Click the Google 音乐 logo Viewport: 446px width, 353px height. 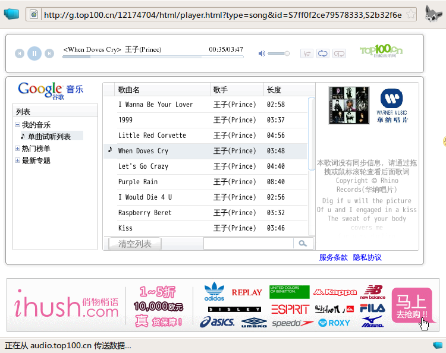click(x=51, y=90)
